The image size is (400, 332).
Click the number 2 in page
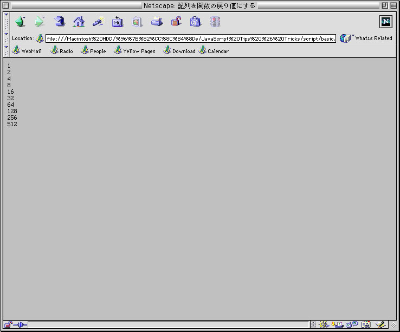[9, 72]
